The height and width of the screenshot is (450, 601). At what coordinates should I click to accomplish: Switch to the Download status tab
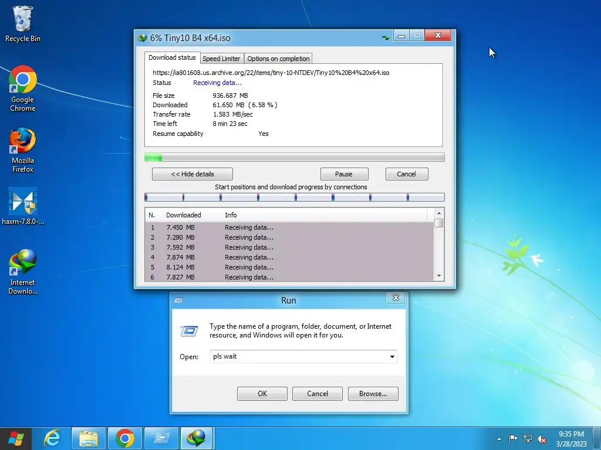click(x=172, y=58)
